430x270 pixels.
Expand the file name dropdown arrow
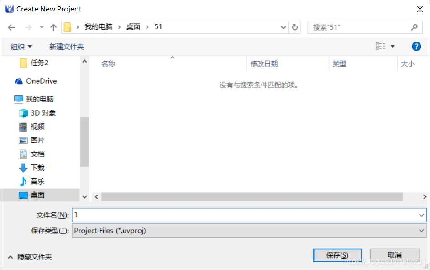click(421, 215)
